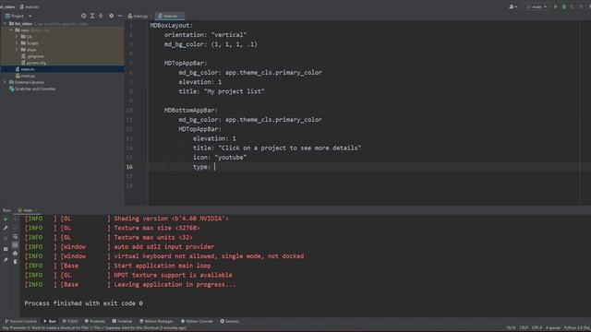Click Expand All in Project panel toolbar
Screen dimensions: 591x332
tap(92, 16)
